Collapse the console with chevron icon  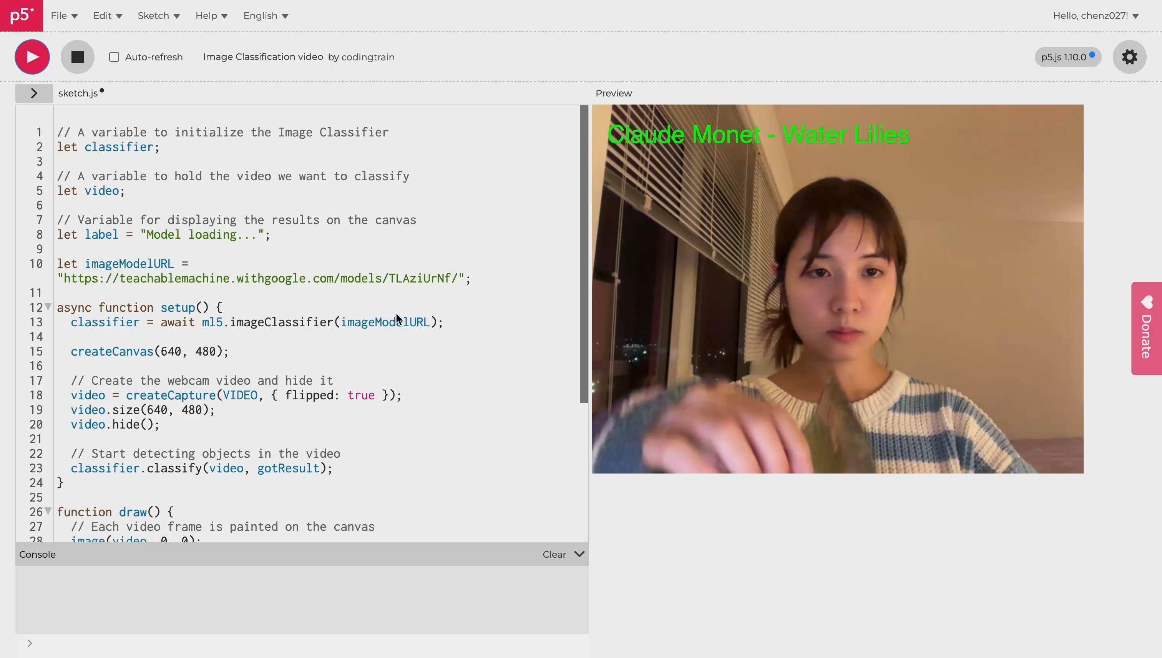[x=579, y=554]
